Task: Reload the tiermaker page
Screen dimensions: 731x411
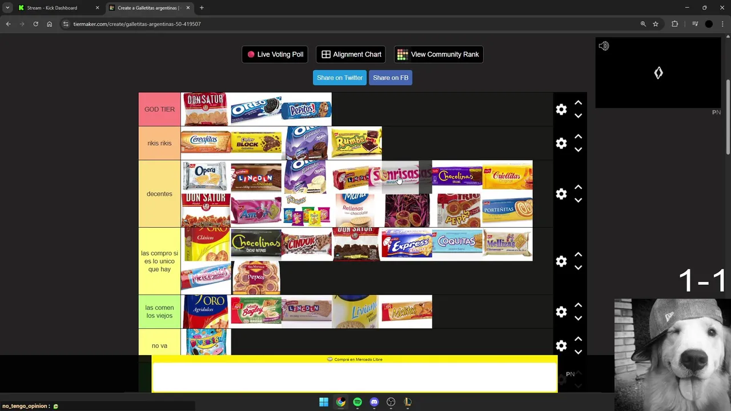Action: (x=35, y=24)
